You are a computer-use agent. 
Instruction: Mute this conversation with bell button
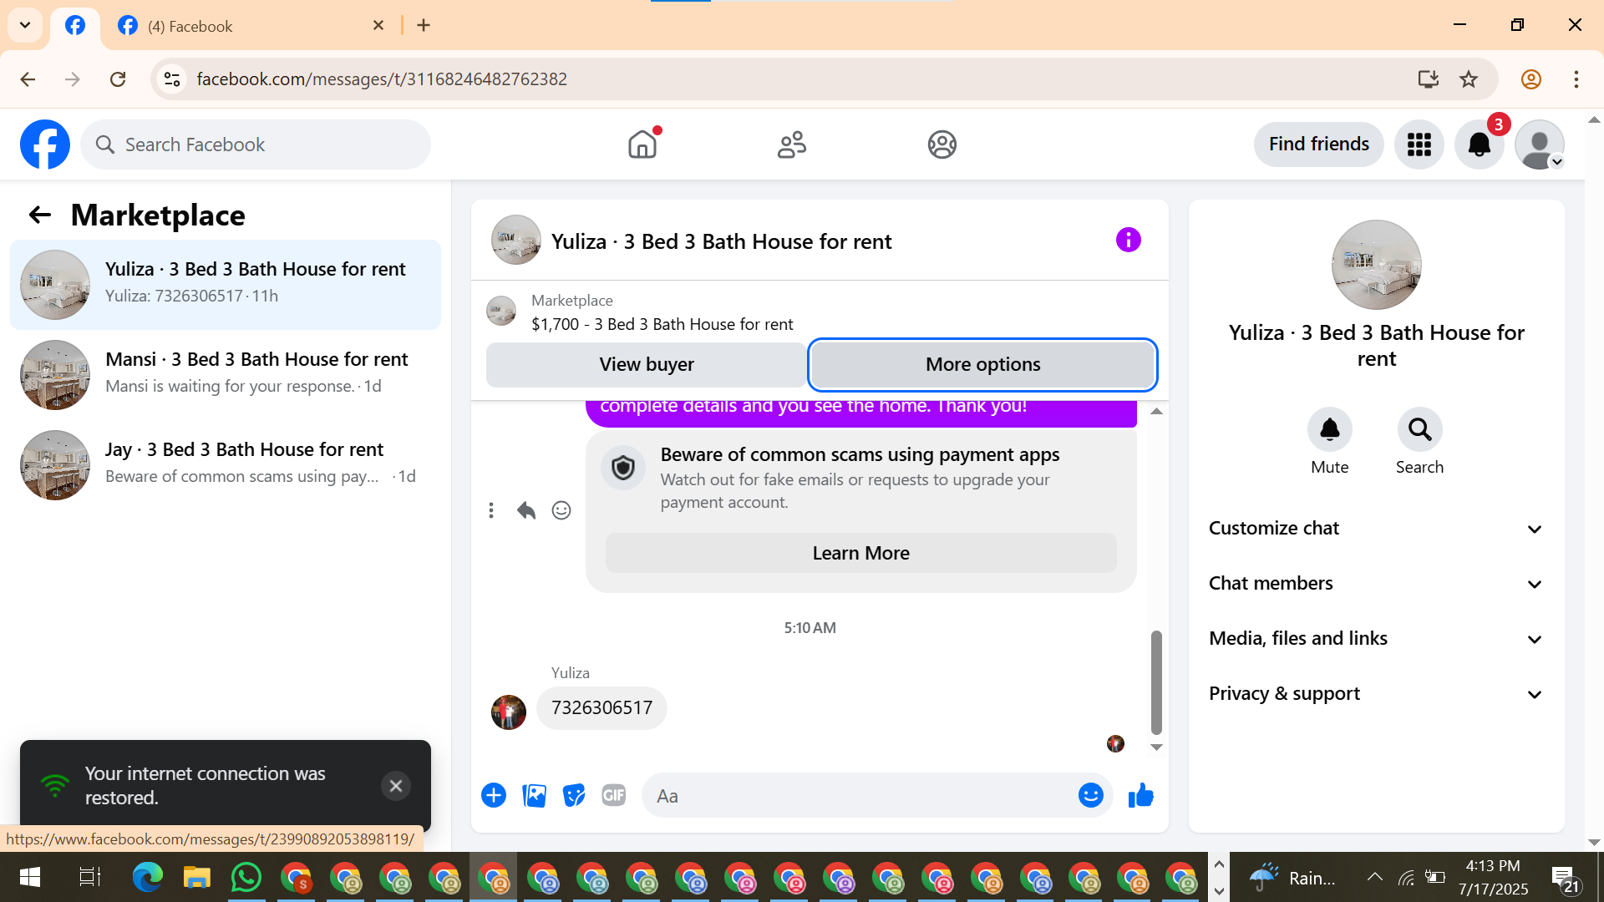[1329, 430]
